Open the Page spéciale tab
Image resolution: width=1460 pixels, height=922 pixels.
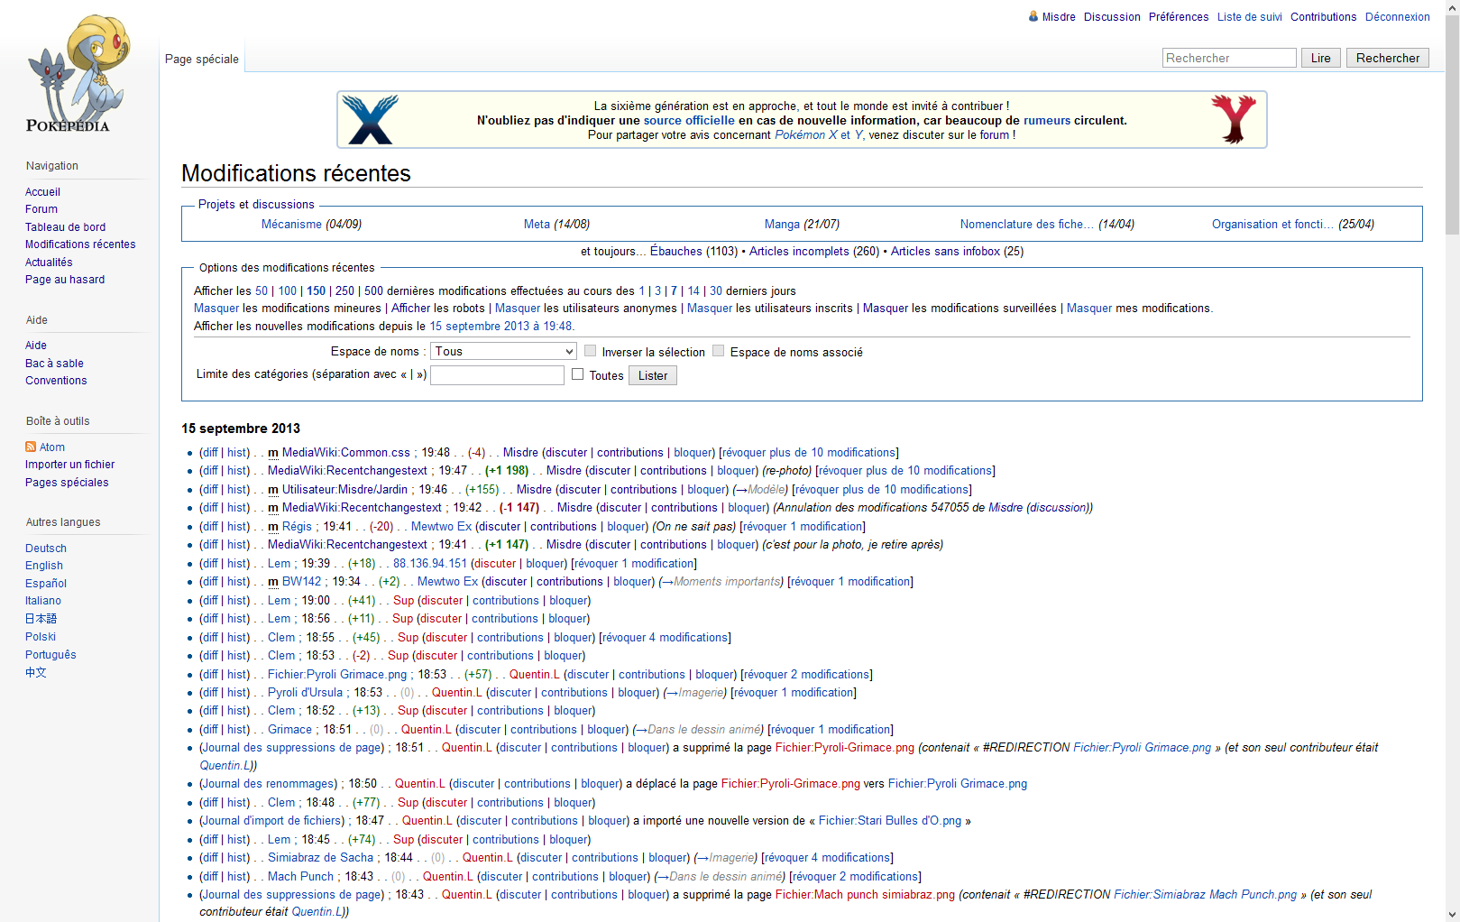tap(202, 59)
